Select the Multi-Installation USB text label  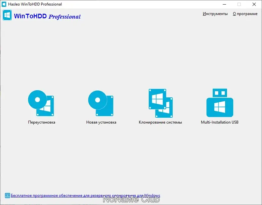pyautogui.click(x=220, y=122)
